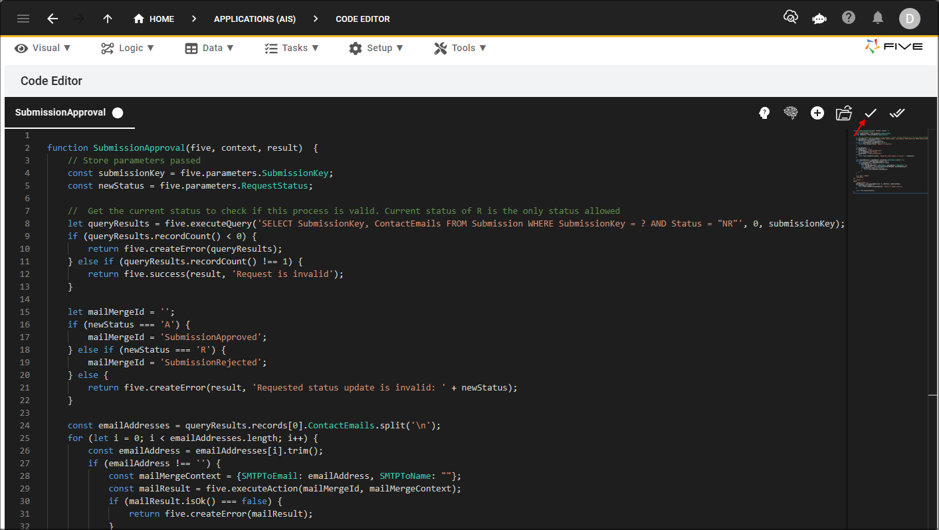Go back using the left arrow
Screen dimensions: 939x530
click(52, 19)
